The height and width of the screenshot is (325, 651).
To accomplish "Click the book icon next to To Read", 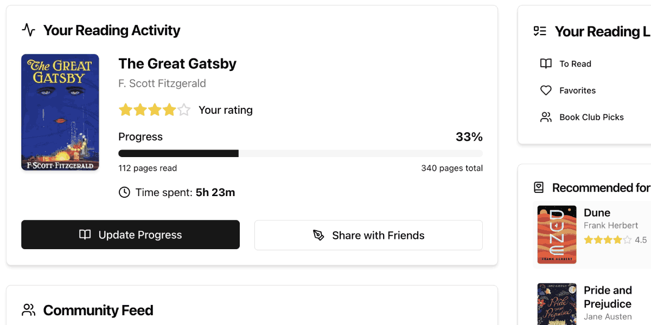I will pyautogui.click(x=546, y=63).
